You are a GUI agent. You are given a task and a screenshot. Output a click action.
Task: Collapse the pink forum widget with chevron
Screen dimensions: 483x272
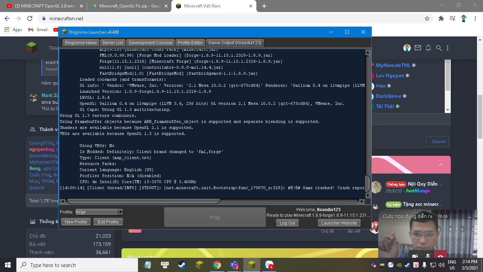tap(441, 165)
